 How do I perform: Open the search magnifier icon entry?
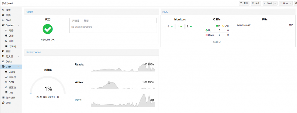click(x=3, y=10)
